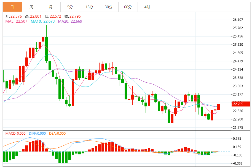
Task: Click the DIFF:0.000 label
Action: (37, 134)
